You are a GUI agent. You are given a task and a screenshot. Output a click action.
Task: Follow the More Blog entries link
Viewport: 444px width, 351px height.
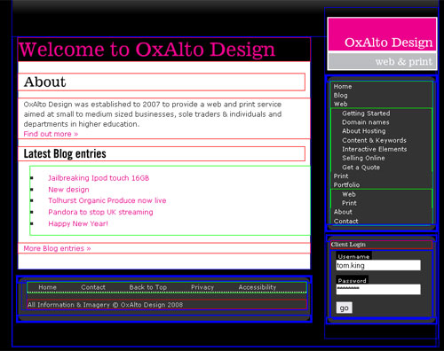57,248
